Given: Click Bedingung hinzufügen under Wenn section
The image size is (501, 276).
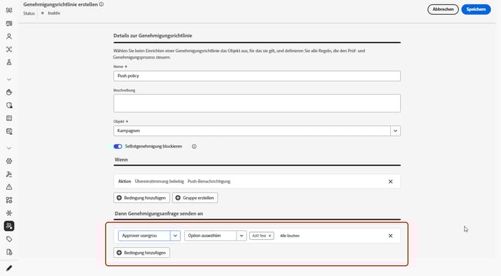Looking at the screenshot, I should [x=142, y=198].
